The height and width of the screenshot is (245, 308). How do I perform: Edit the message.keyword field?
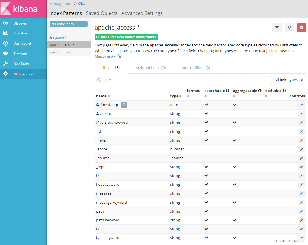point(301,203)
